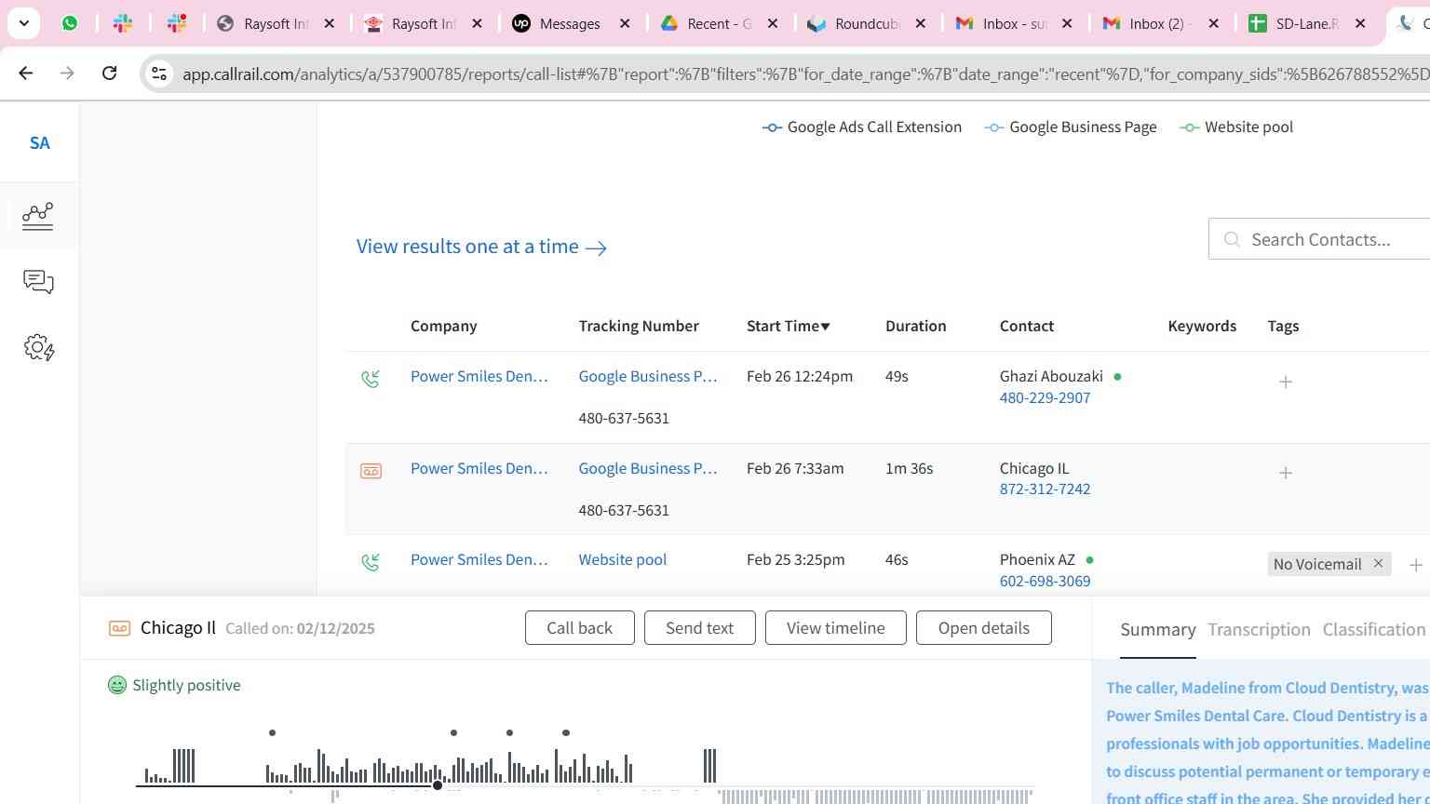
Task: Click the first highlight marker above the waveform
Action: point(272,733)
